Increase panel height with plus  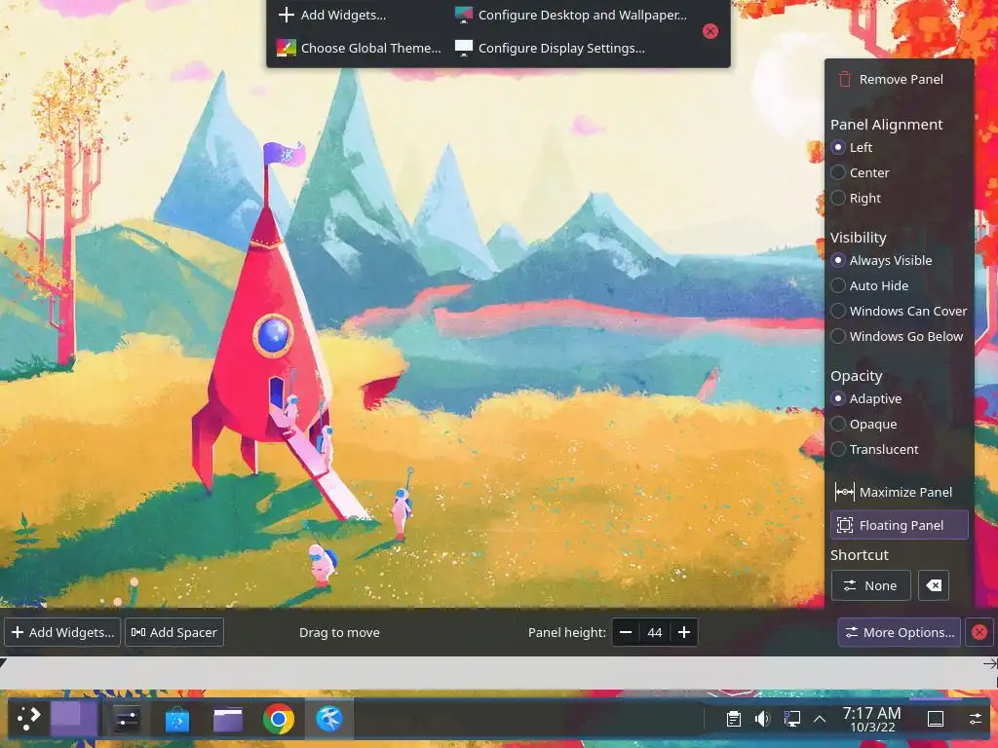coord(684,632)
